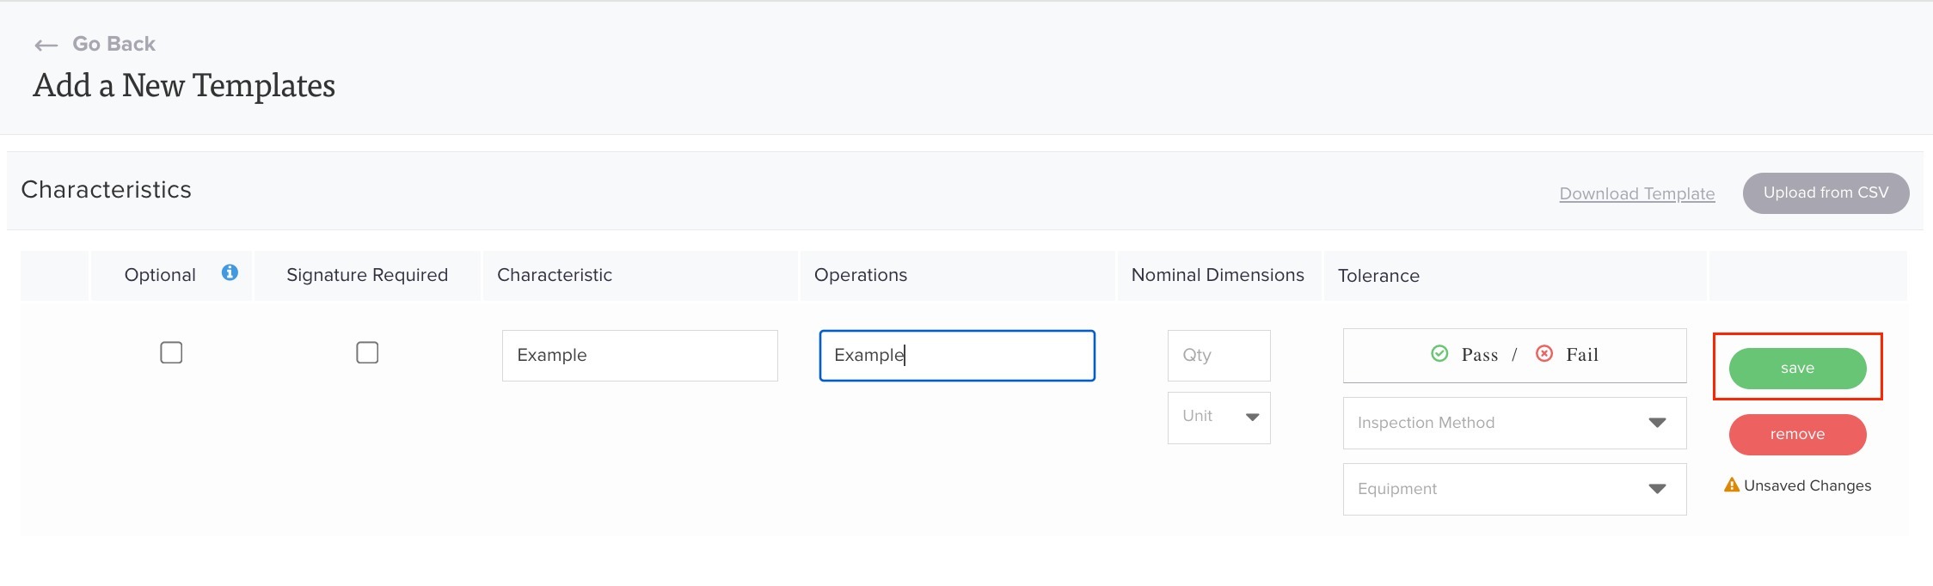This screenshot has height=586, width=1933.
Task: Focus the Characteristic text field
Action: point(640,355)
